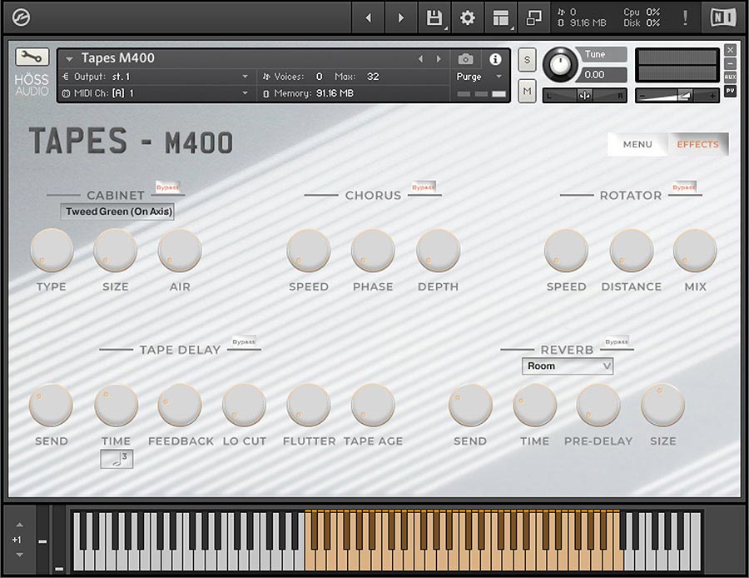Bypass the Chorus effect
Image resolution: width=749 pixels, height=578 pixels.
click(423, 187)
